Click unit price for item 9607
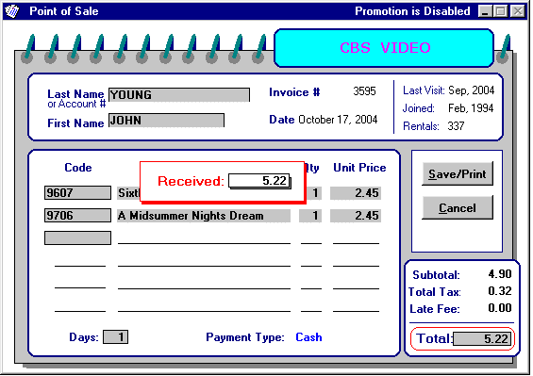 click(356, 193)
